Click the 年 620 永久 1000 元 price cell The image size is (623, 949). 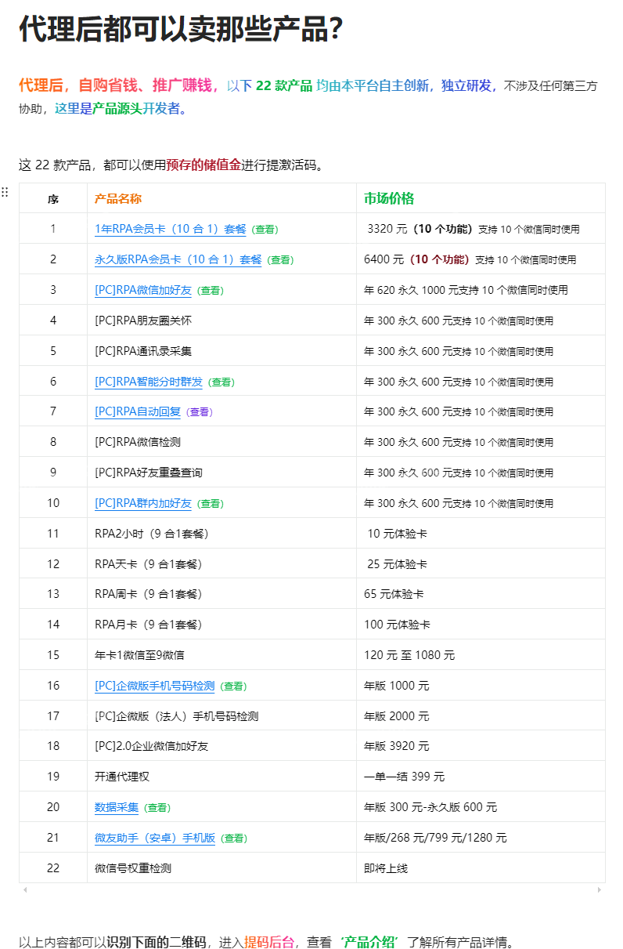[481, 290]
